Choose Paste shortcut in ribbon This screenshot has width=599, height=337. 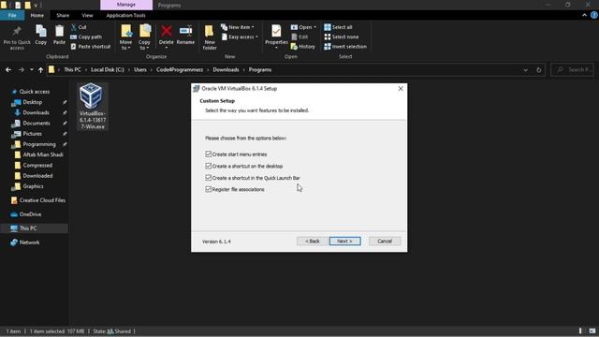pos(91,46)
